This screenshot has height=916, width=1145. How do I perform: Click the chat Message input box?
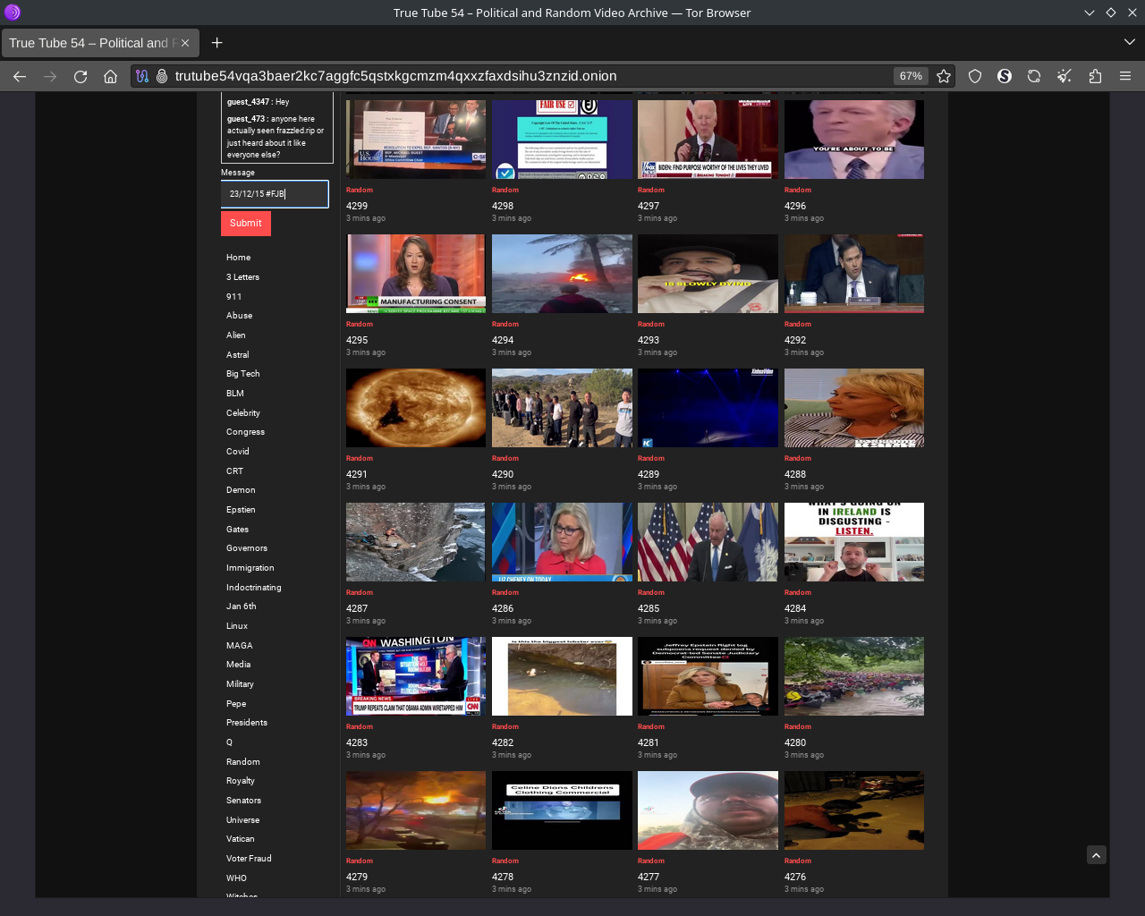(275, 194)
